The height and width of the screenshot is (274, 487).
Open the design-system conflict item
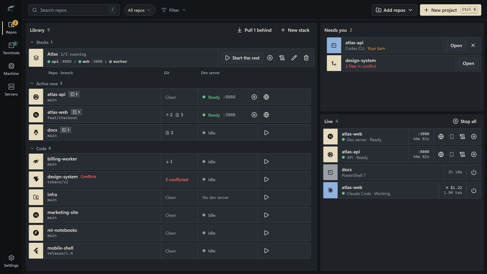[468, 63]
